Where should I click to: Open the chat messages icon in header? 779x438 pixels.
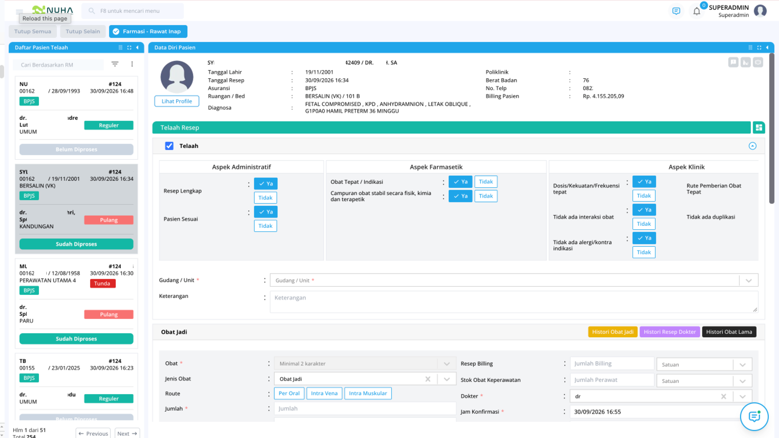[x=676, y=11]
